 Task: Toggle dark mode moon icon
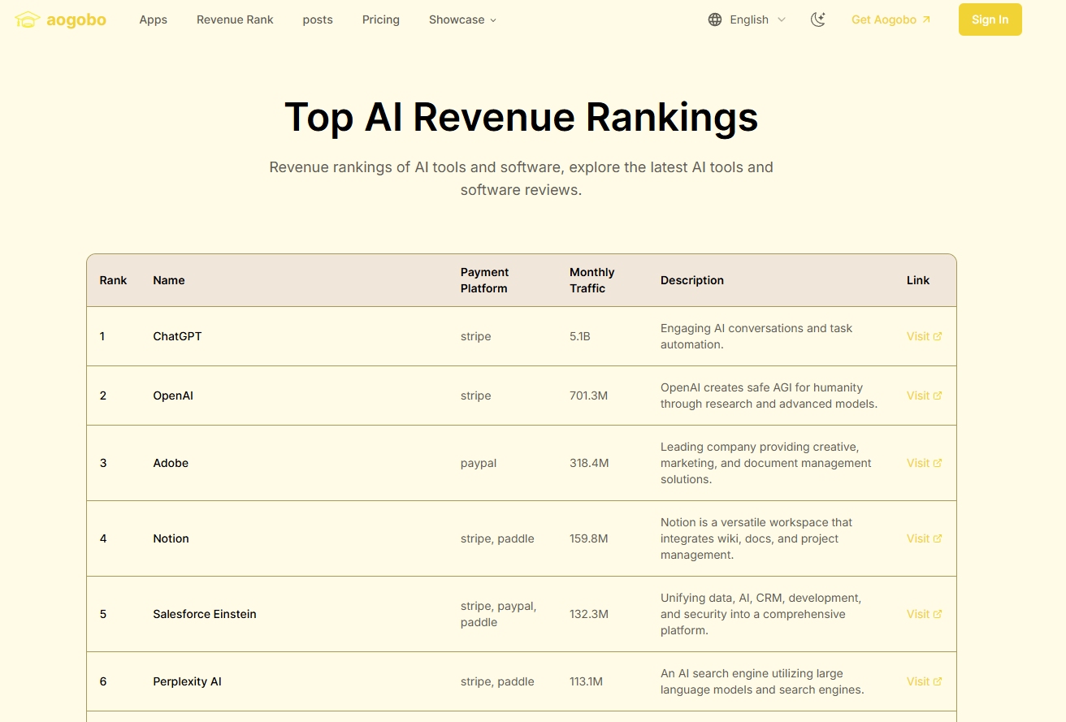[x=818, y=19]
